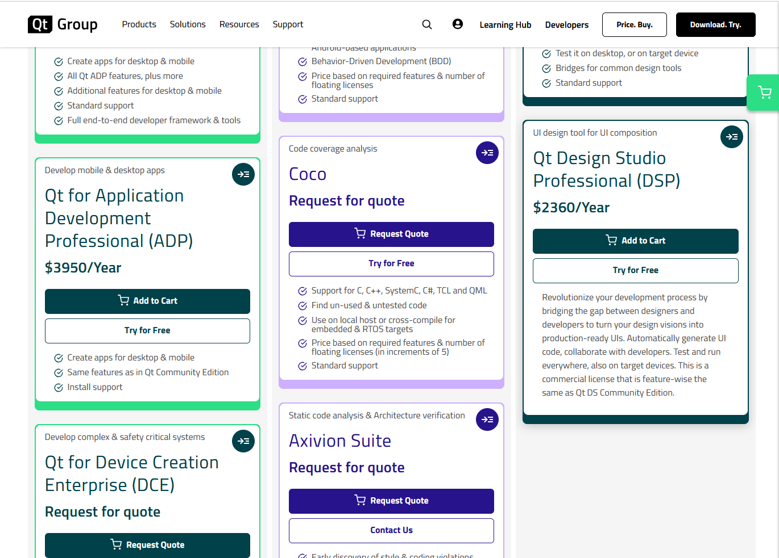Request a quote for Coco
The width and height of the screenshot is (779, 558).
[x=391, y=234]
